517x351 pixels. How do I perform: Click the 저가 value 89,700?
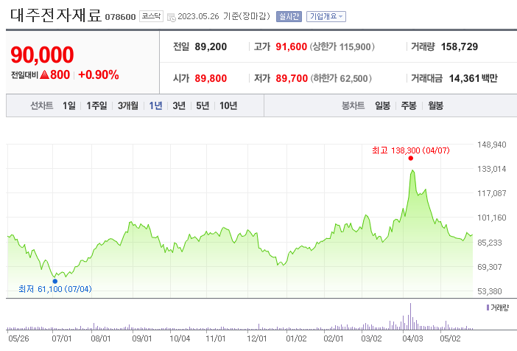[292, 78]
